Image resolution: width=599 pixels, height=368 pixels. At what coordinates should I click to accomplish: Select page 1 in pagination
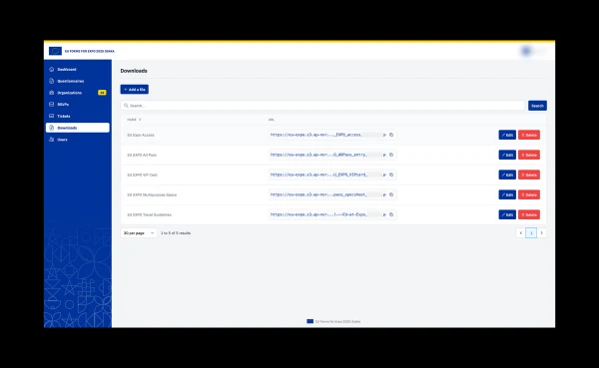coord(531,232)
